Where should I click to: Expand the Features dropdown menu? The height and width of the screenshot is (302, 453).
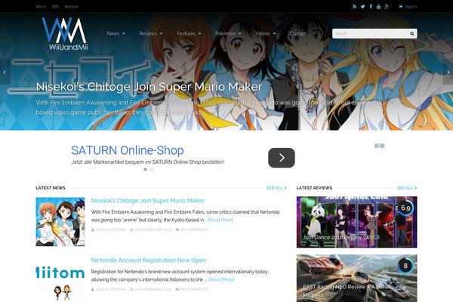[189, 33]
